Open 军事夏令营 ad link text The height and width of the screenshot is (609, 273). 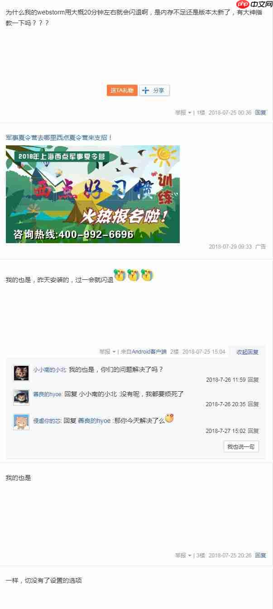pos(59,137)
